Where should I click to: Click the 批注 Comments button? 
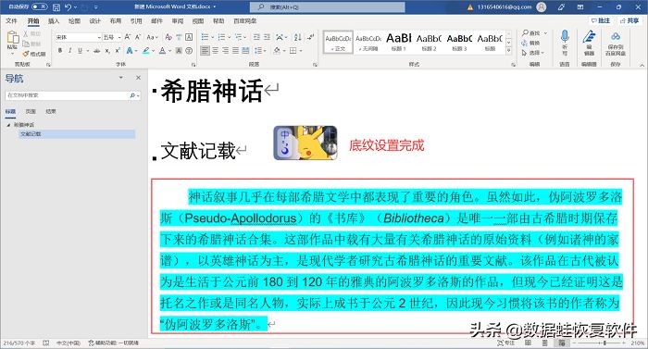tap(601, 20)
